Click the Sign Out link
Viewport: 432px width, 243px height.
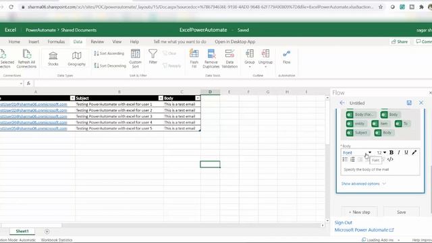[x=344, y=222]
